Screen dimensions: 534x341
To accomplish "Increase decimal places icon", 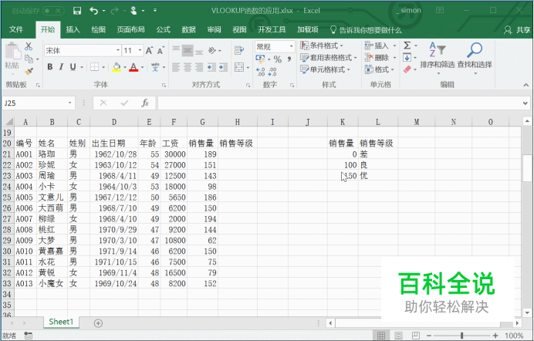I will coord(261,72).
